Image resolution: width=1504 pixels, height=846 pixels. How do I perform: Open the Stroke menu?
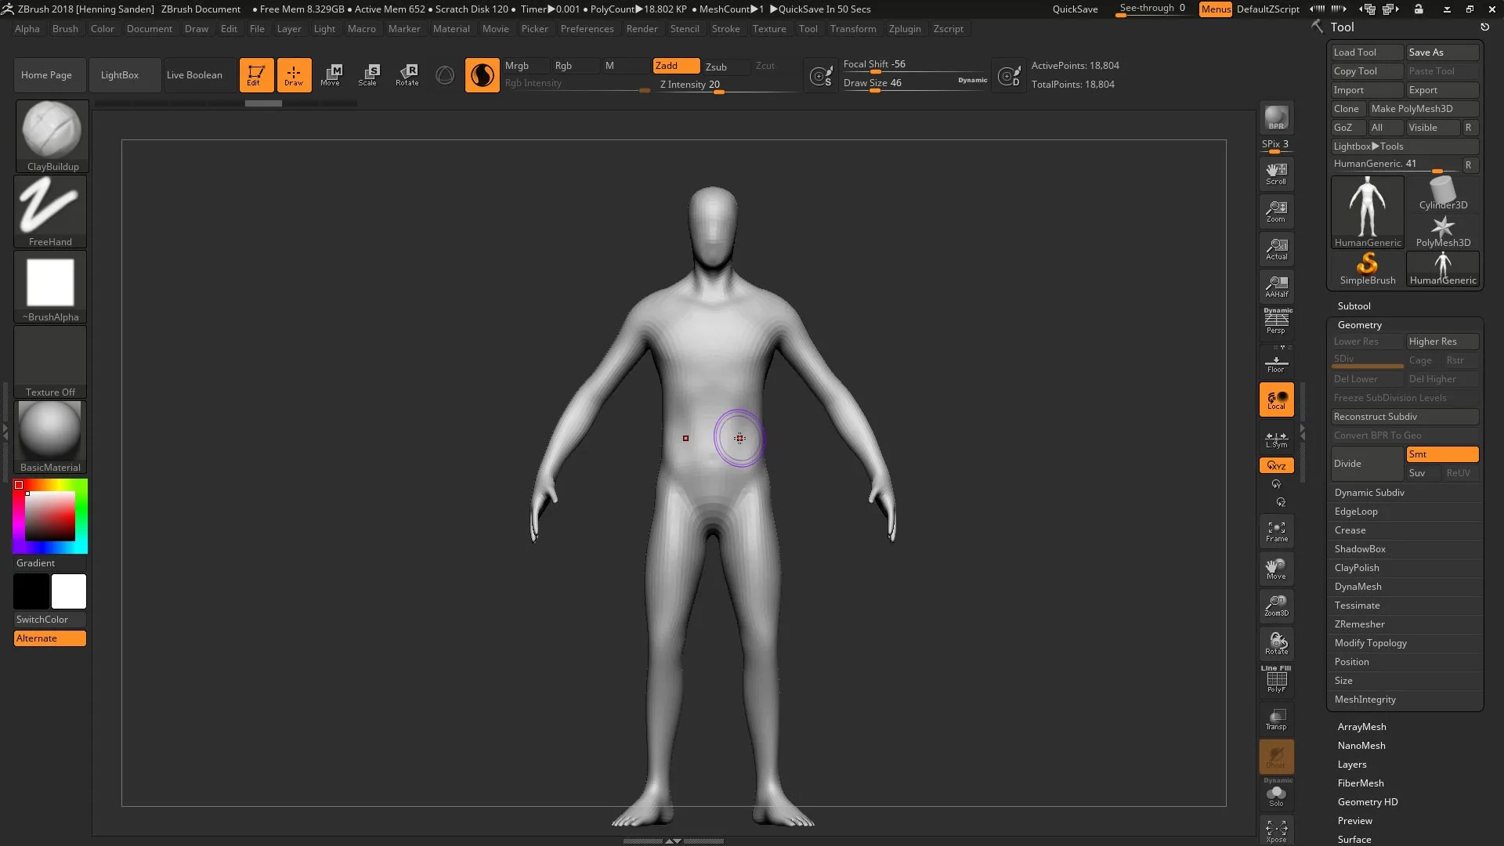(x=725, y=29)
